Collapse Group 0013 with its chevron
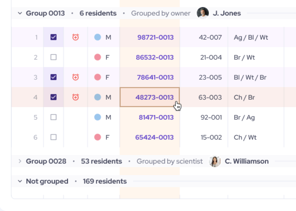Viewport: 296px width, 211px height. pos(20,13)
